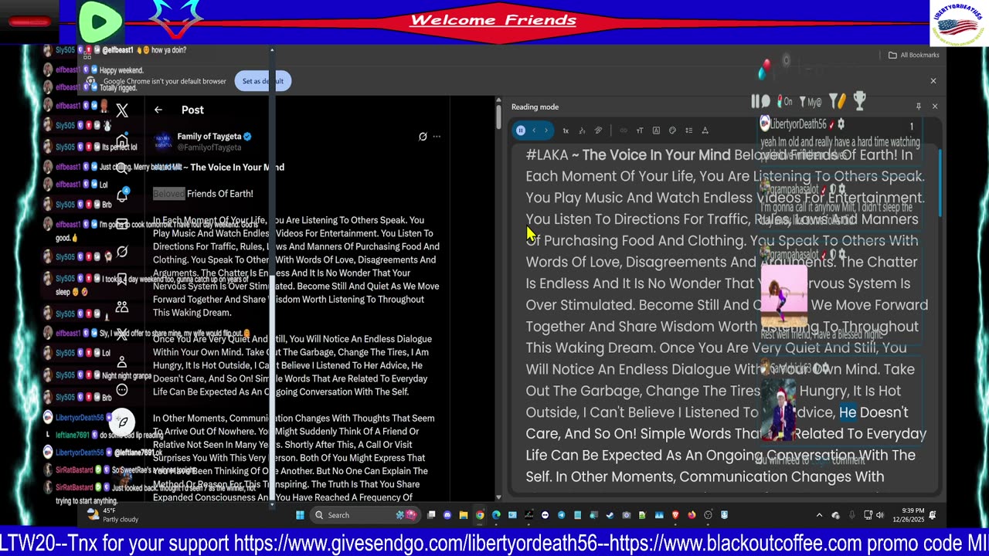
Task: Open font size options in reading mode
Action: point(640,131)
